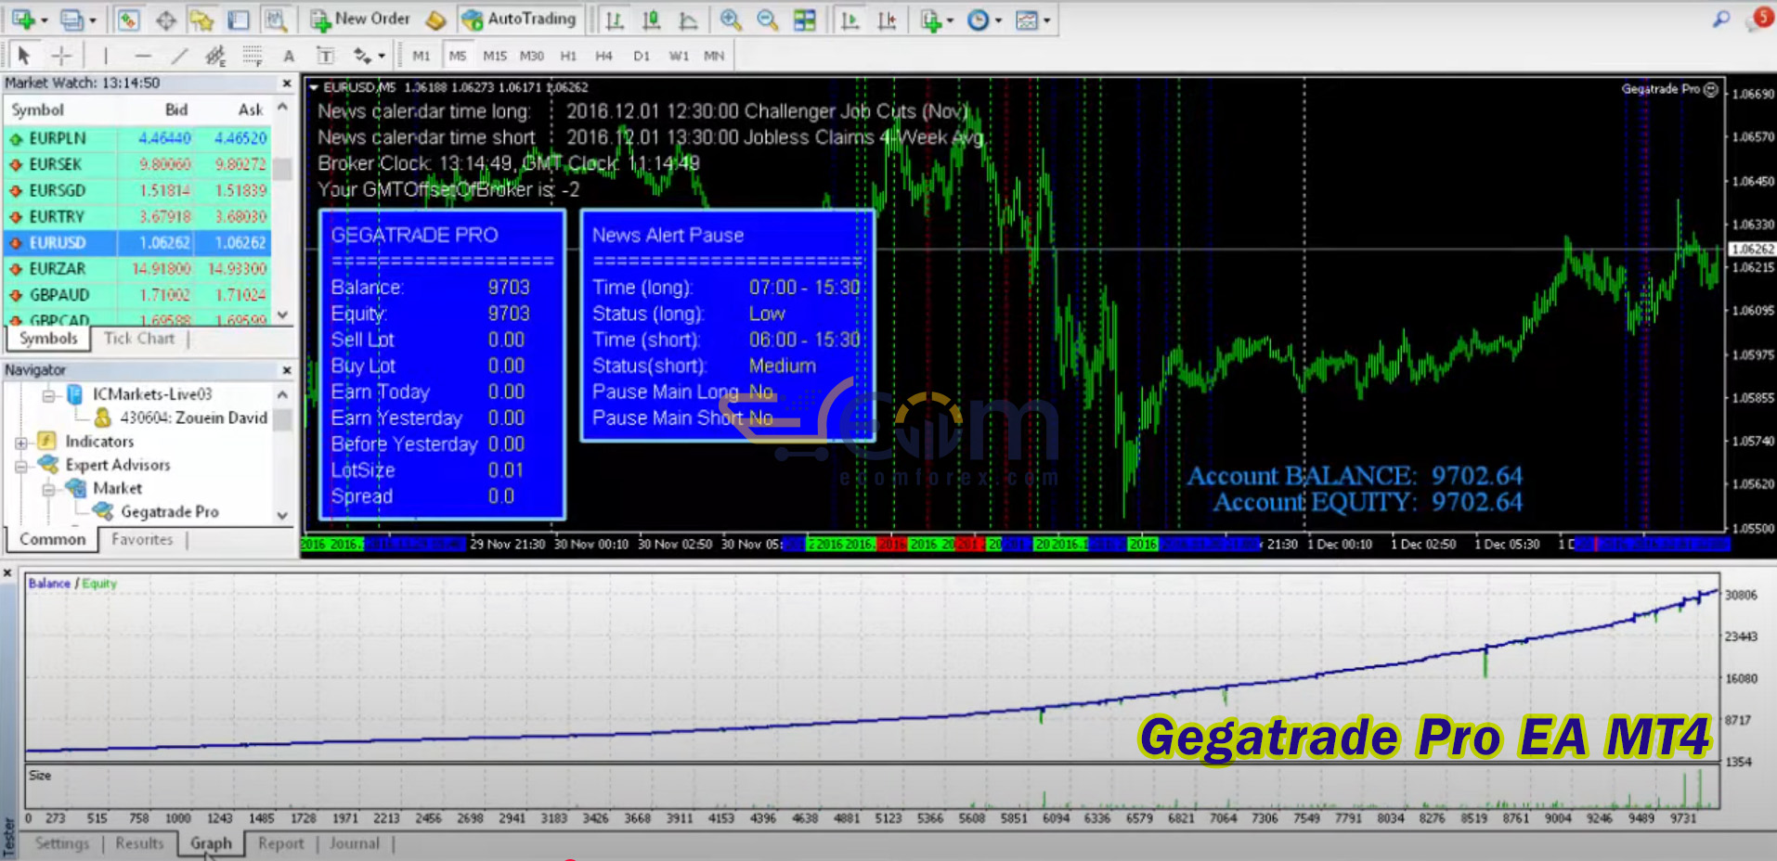Image resolution: width=1777 pixels, height=861 pixels.
Task: Tile chart windows icon
Action: tap(805, 19)
